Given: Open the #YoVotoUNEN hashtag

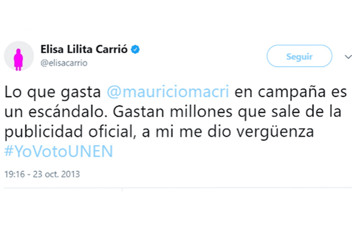Looking at the screenshot, I should pyautogui.click(x=58, y=152).
